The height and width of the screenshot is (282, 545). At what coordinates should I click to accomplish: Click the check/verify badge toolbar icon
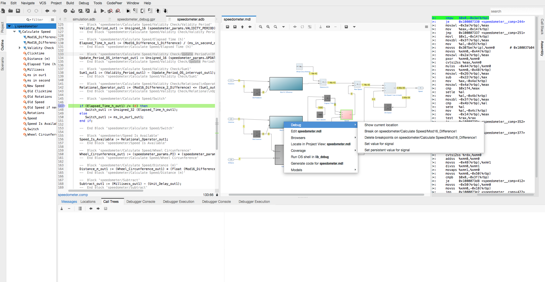pos(65,11)
